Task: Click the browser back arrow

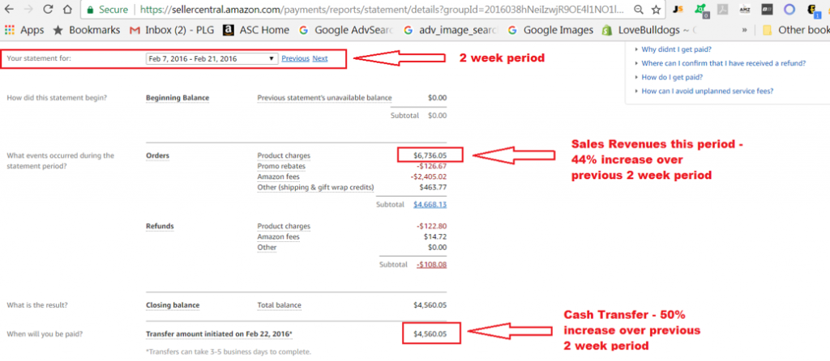Action: point(11,11)
